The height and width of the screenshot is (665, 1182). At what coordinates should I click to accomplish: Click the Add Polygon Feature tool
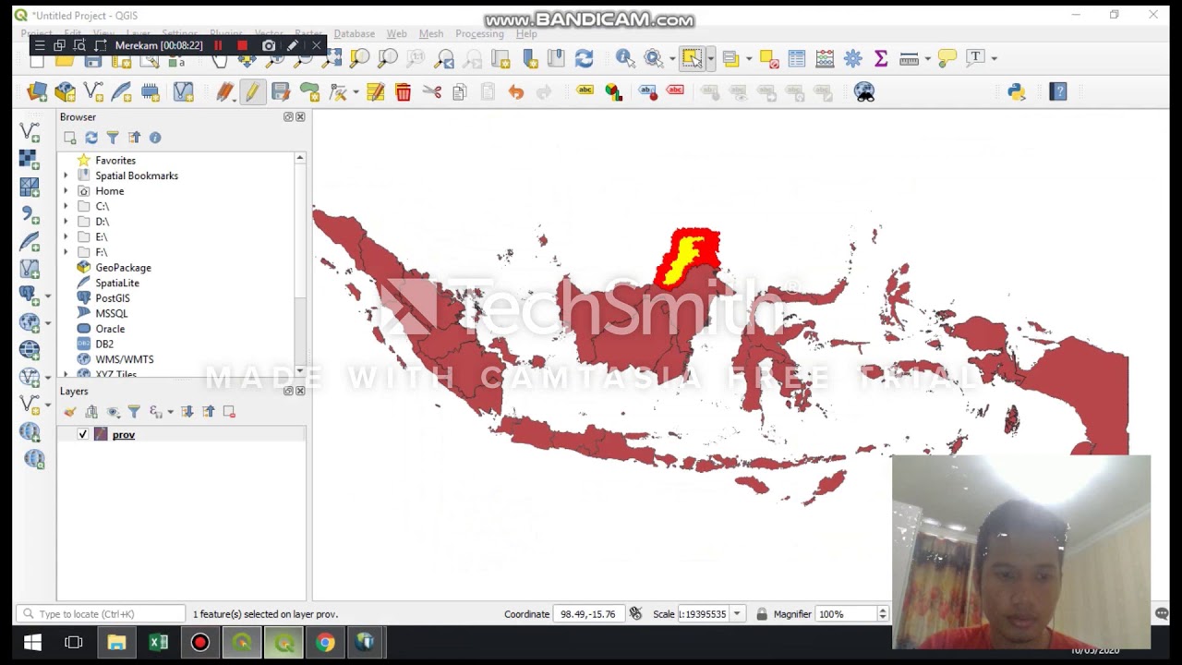point(309,91)
